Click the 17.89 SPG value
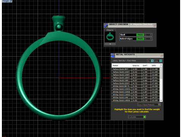The image size is (182, 137). coord(155,83)
